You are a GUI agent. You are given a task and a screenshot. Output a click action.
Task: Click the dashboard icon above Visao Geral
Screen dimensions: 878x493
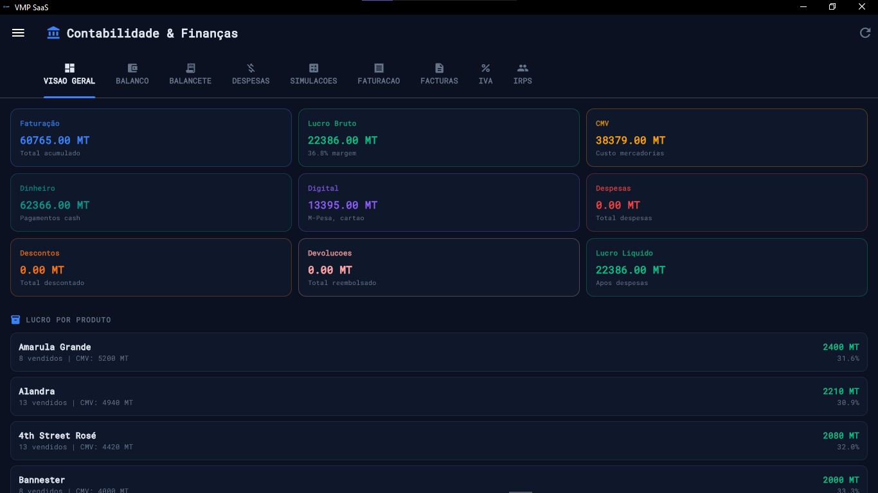tap(69, 68)
